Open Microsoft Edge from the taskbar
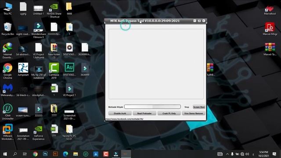The width and height of the screenshot is (281, 158). (x=65, y=154)
